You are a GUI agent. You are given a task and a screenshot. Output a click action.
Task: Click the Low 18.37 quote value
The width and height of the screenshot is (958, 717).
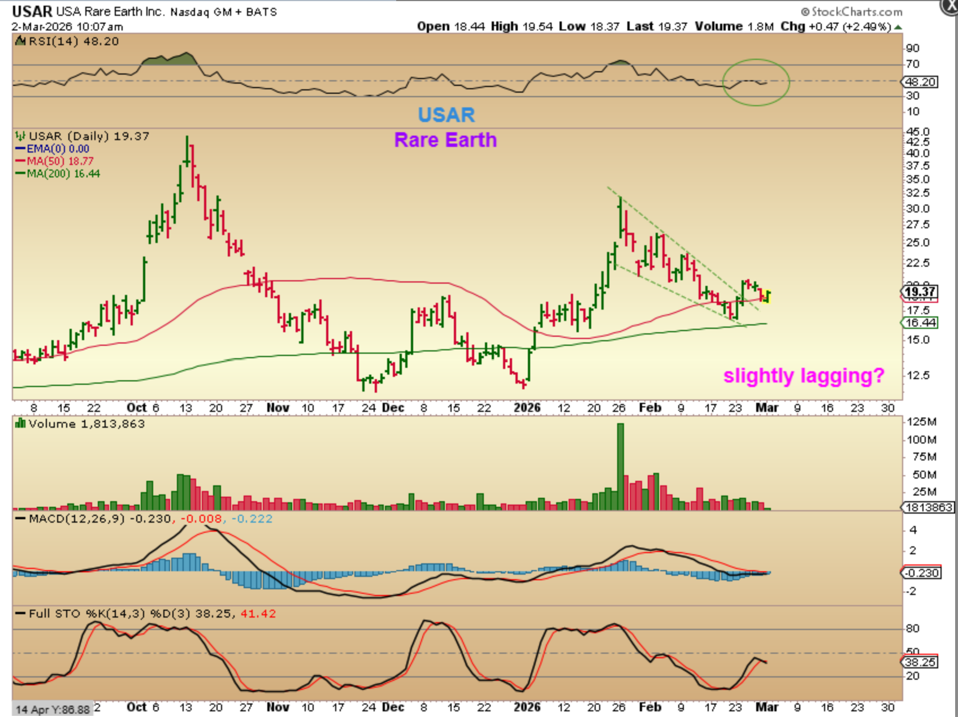click(589, 27)
